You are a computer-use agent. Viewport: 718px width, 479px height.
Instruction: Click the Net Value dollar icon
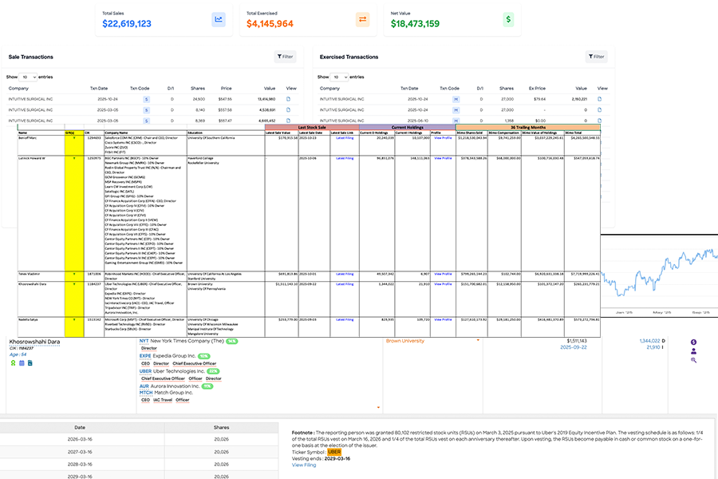(508, 19)
